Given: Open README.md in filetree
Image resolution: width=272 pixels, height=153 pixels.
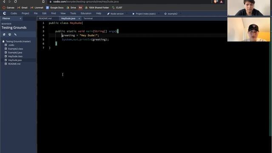Looking at the screenshot, I should click(x=14, y=64).
